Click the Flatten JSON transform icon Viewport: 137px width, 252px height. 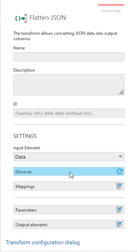tap(21, 18)
